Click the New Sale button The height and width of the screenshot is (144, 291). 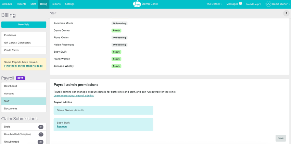(x=24, y=25)
